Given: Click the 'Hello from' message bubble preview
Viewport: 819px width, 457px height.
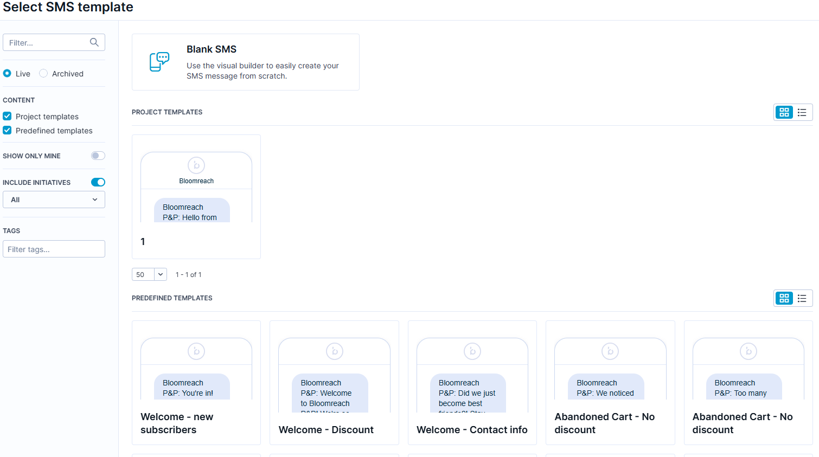Looking at the screenshot, I should (x=192, y=210).
